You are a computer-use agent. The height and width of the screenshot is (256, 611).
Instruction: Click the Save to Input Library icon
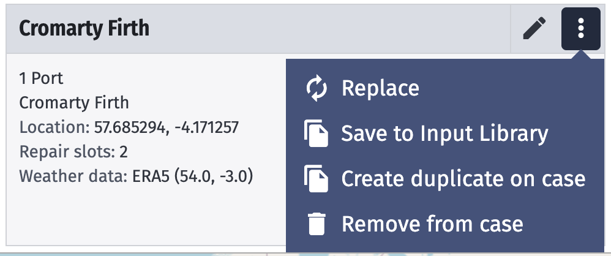click(316, 134)
